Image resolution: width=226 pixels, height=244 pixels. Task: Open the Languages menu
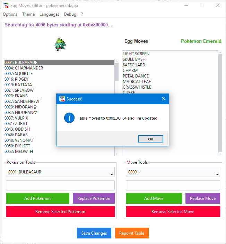point(49,14)
